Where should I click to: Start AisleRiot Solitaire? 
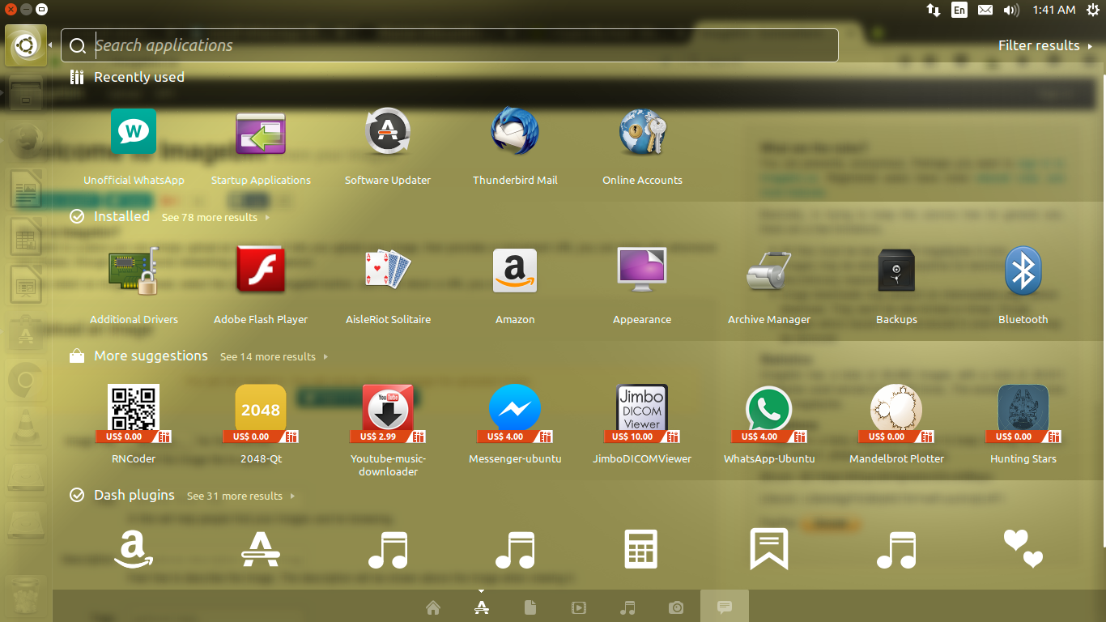tap(388, 285)
